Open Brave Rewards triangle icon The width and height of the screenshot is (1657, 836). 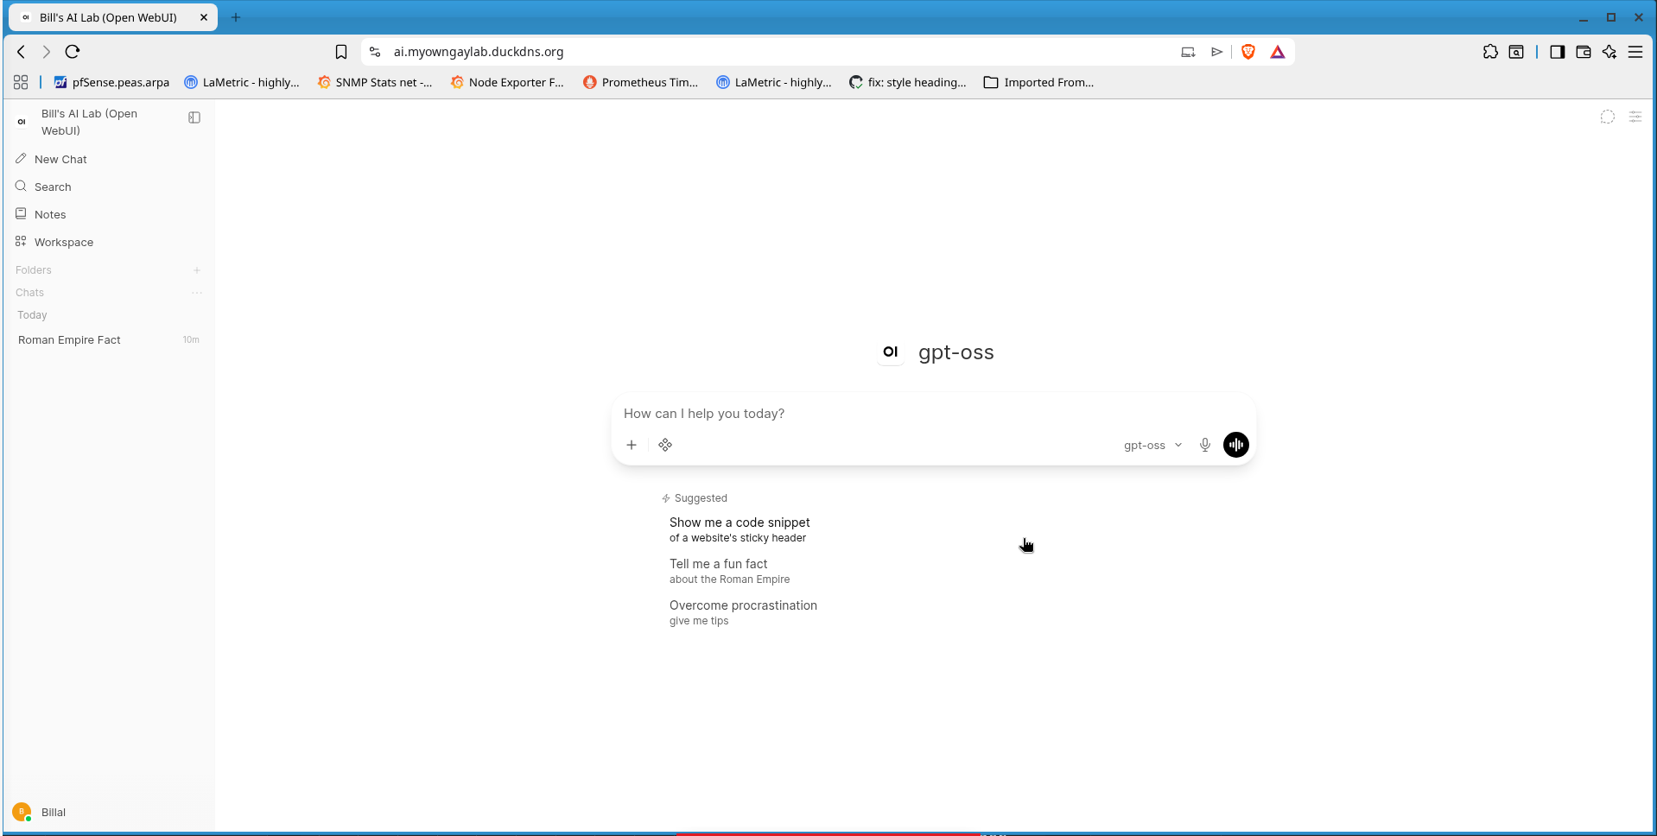1278,52
